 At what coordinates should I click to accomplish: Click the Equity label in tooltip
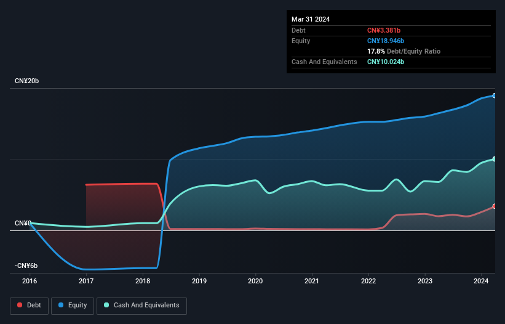click(x=301, y=41)
